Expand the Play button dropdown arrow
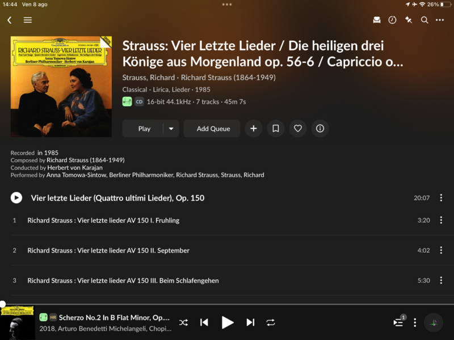 (171, 129)
